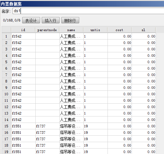Viewport: 164px width, 154px height.
Task: Select row number 15 header
Action: (6, 126)
